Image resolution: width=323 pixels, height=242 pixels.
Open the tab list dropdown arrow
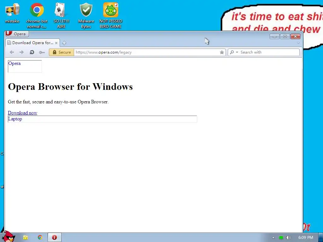pos(298,43)
